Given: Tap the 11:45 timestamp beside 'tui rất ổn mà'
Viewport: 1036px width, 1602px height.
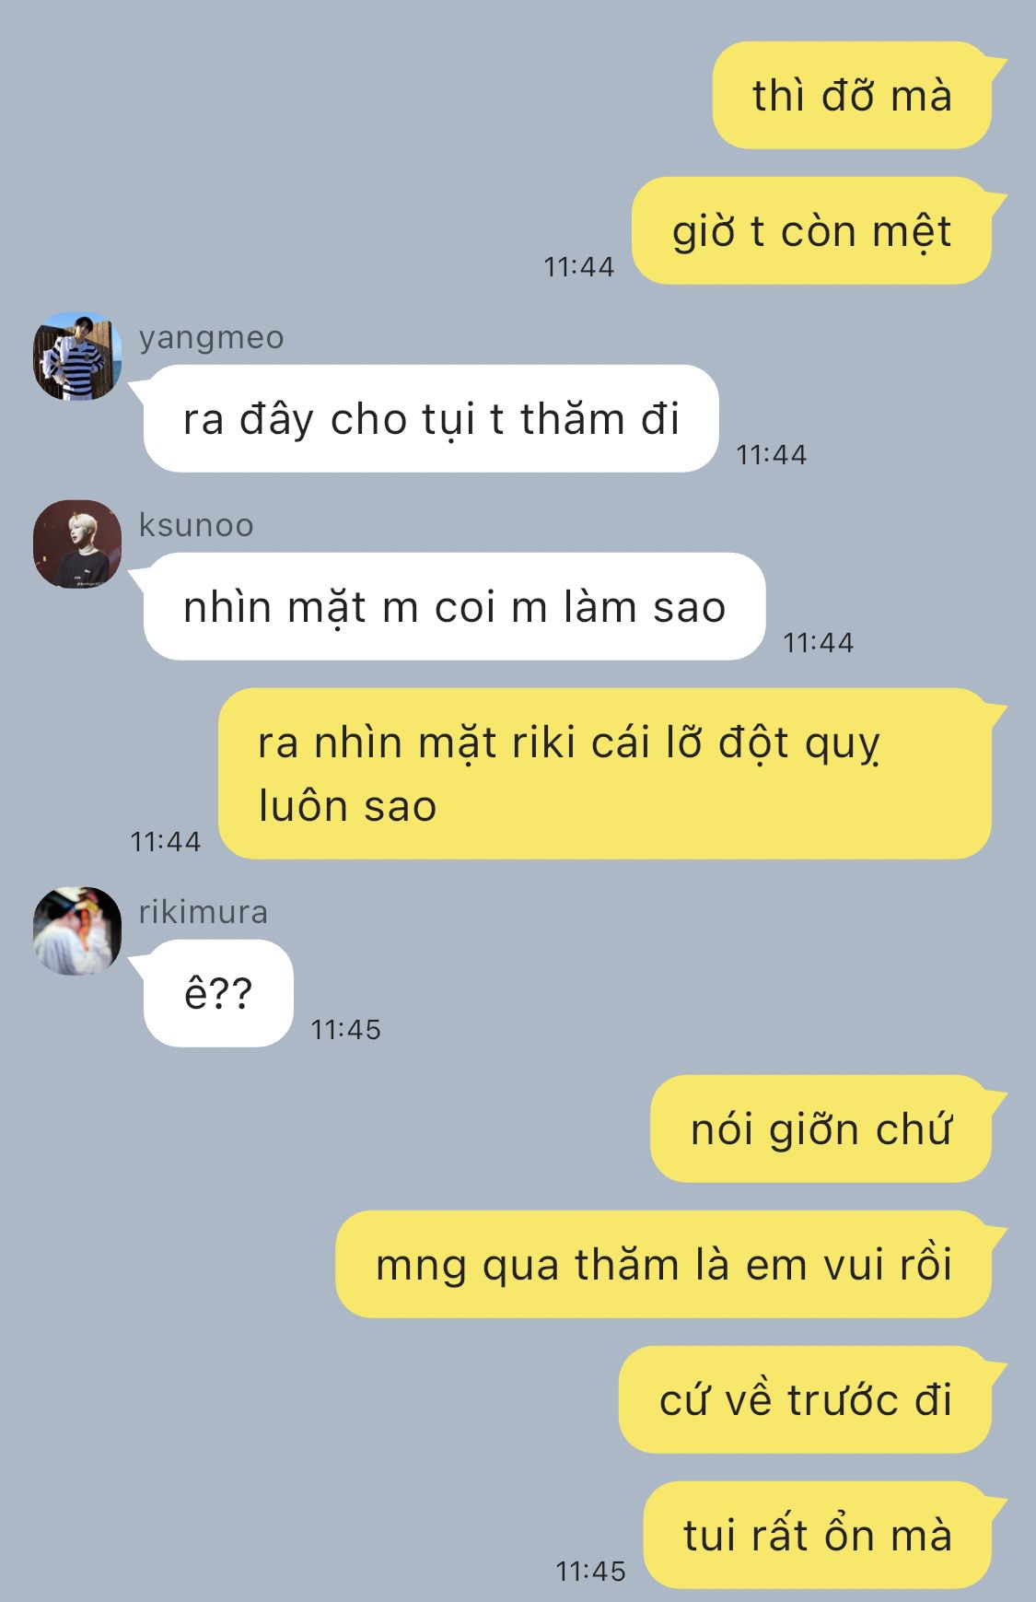Looking at the screenshot, I should tap(590, 1571).
